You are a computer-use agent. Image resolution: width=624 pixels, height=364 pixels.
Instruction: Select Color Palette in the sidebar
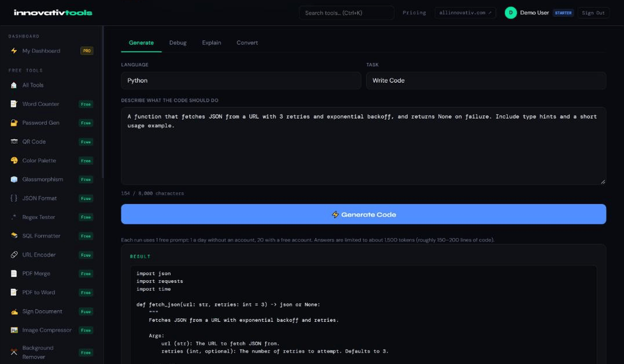(x=39, y=161)
